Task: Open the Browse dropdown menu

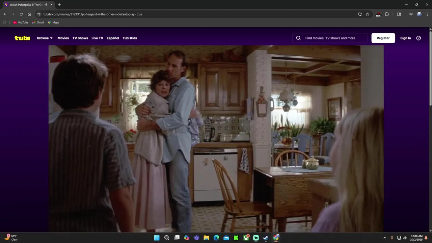Action: 45,38
